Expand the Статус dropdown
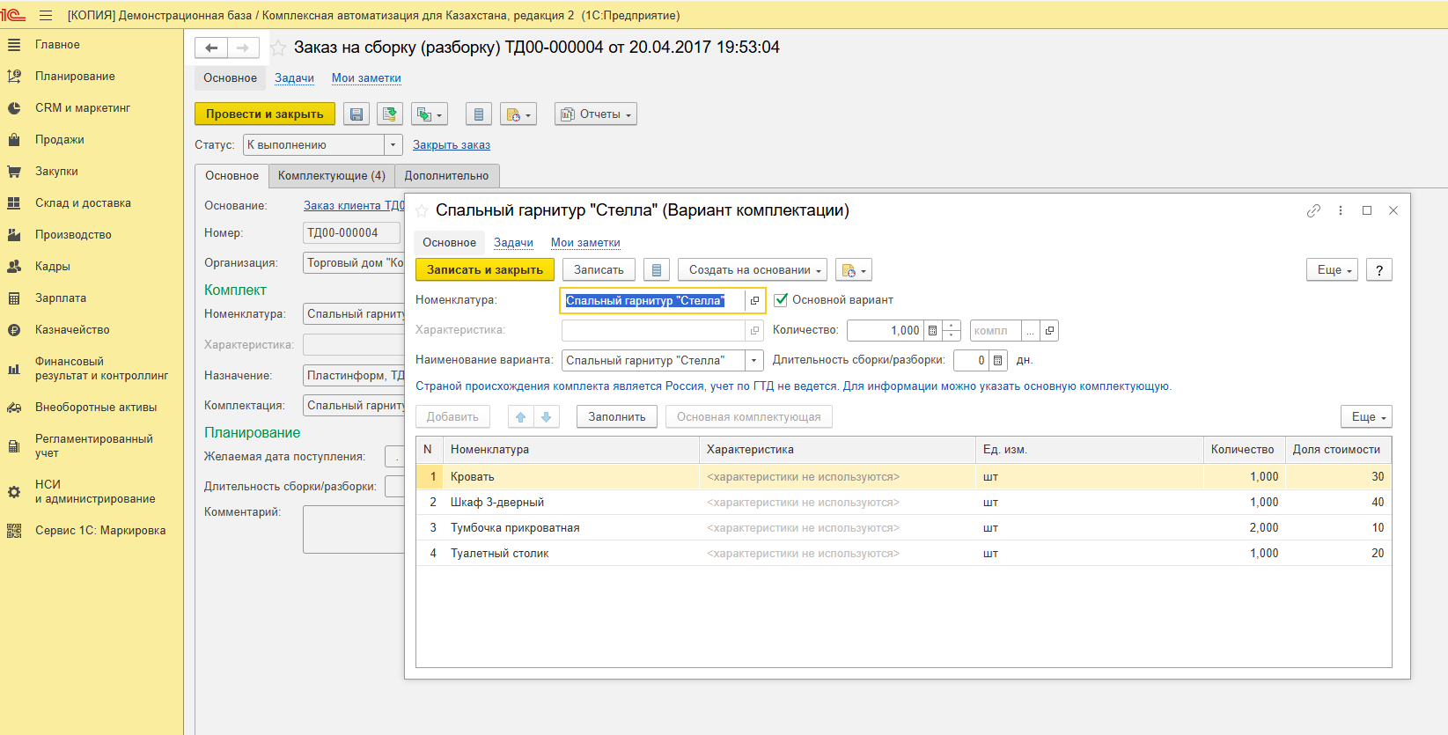Viewport: 1448px width, 735px height. coord(393,145)
